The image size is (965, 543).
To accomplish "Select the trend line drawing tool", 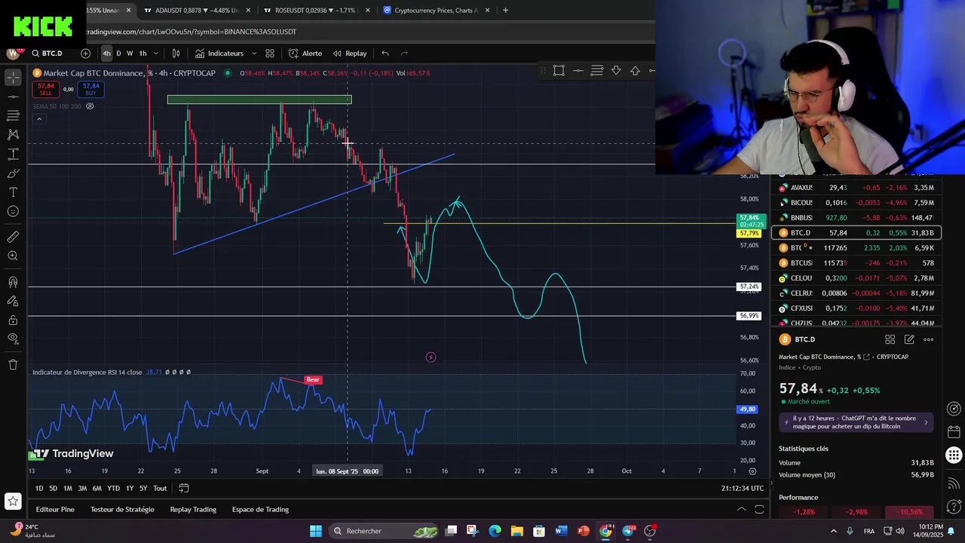I will coord(13,97).
